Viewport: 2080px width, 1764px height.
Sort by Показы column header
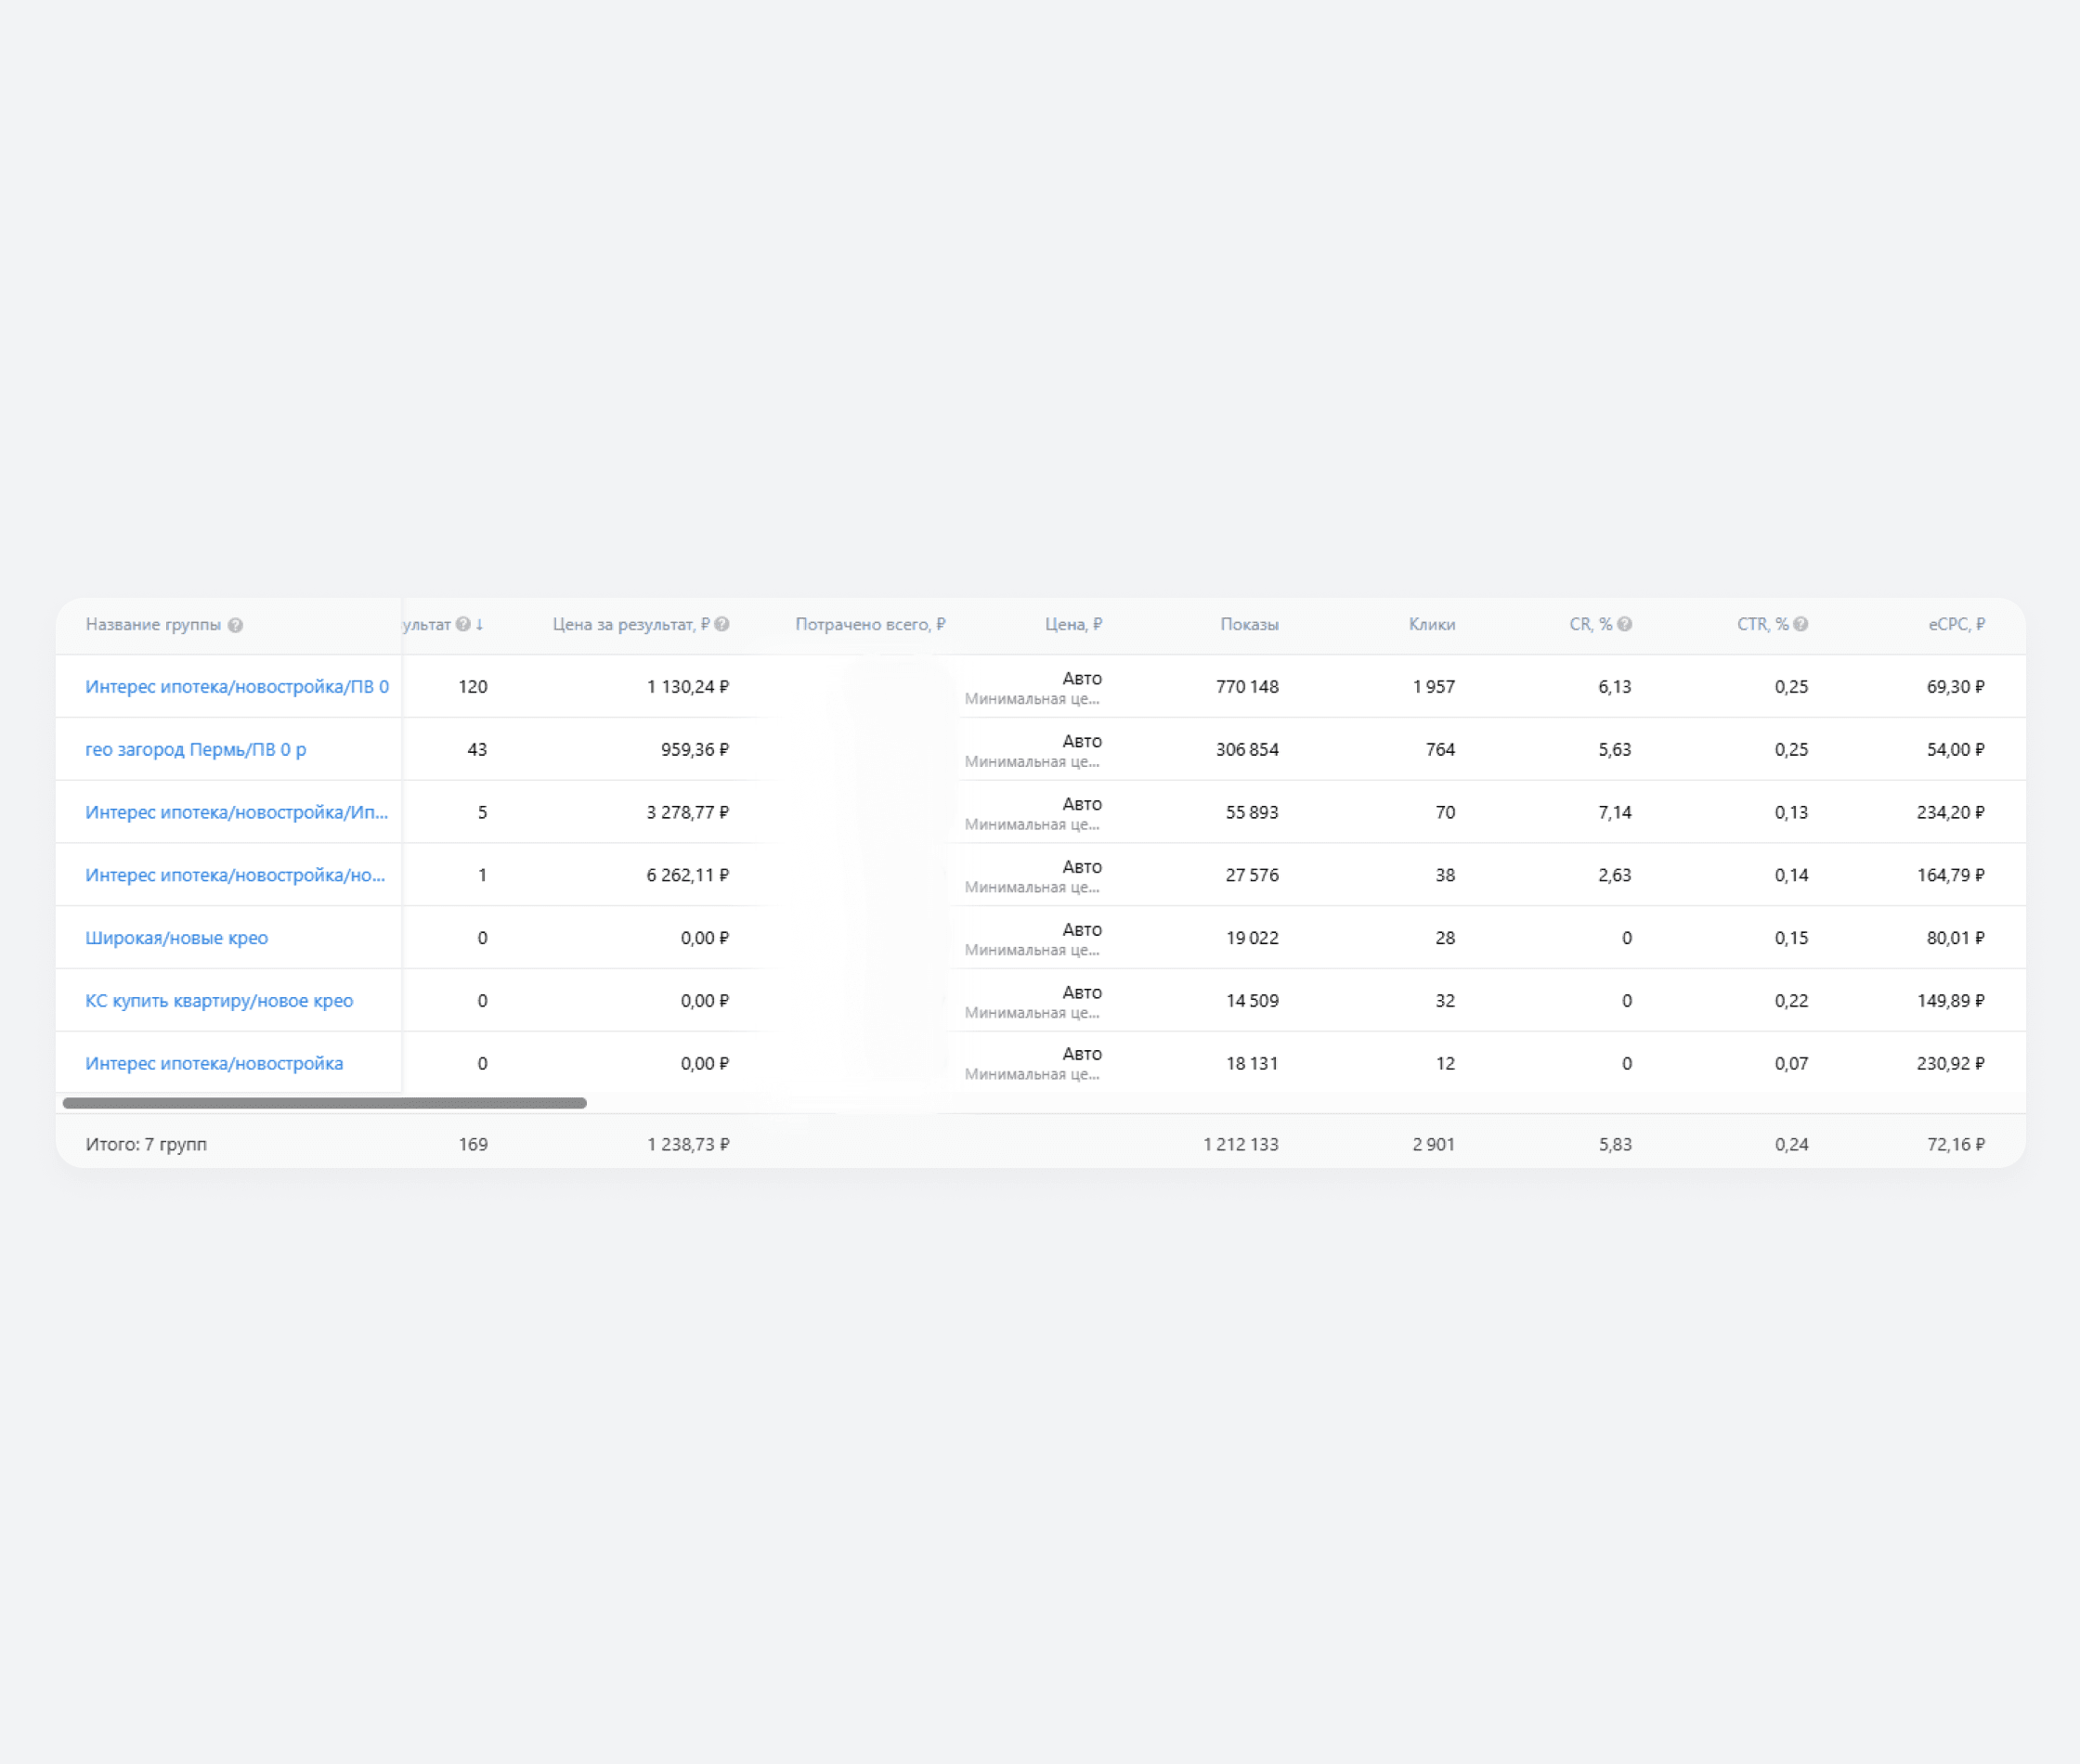click(1249, 624)
